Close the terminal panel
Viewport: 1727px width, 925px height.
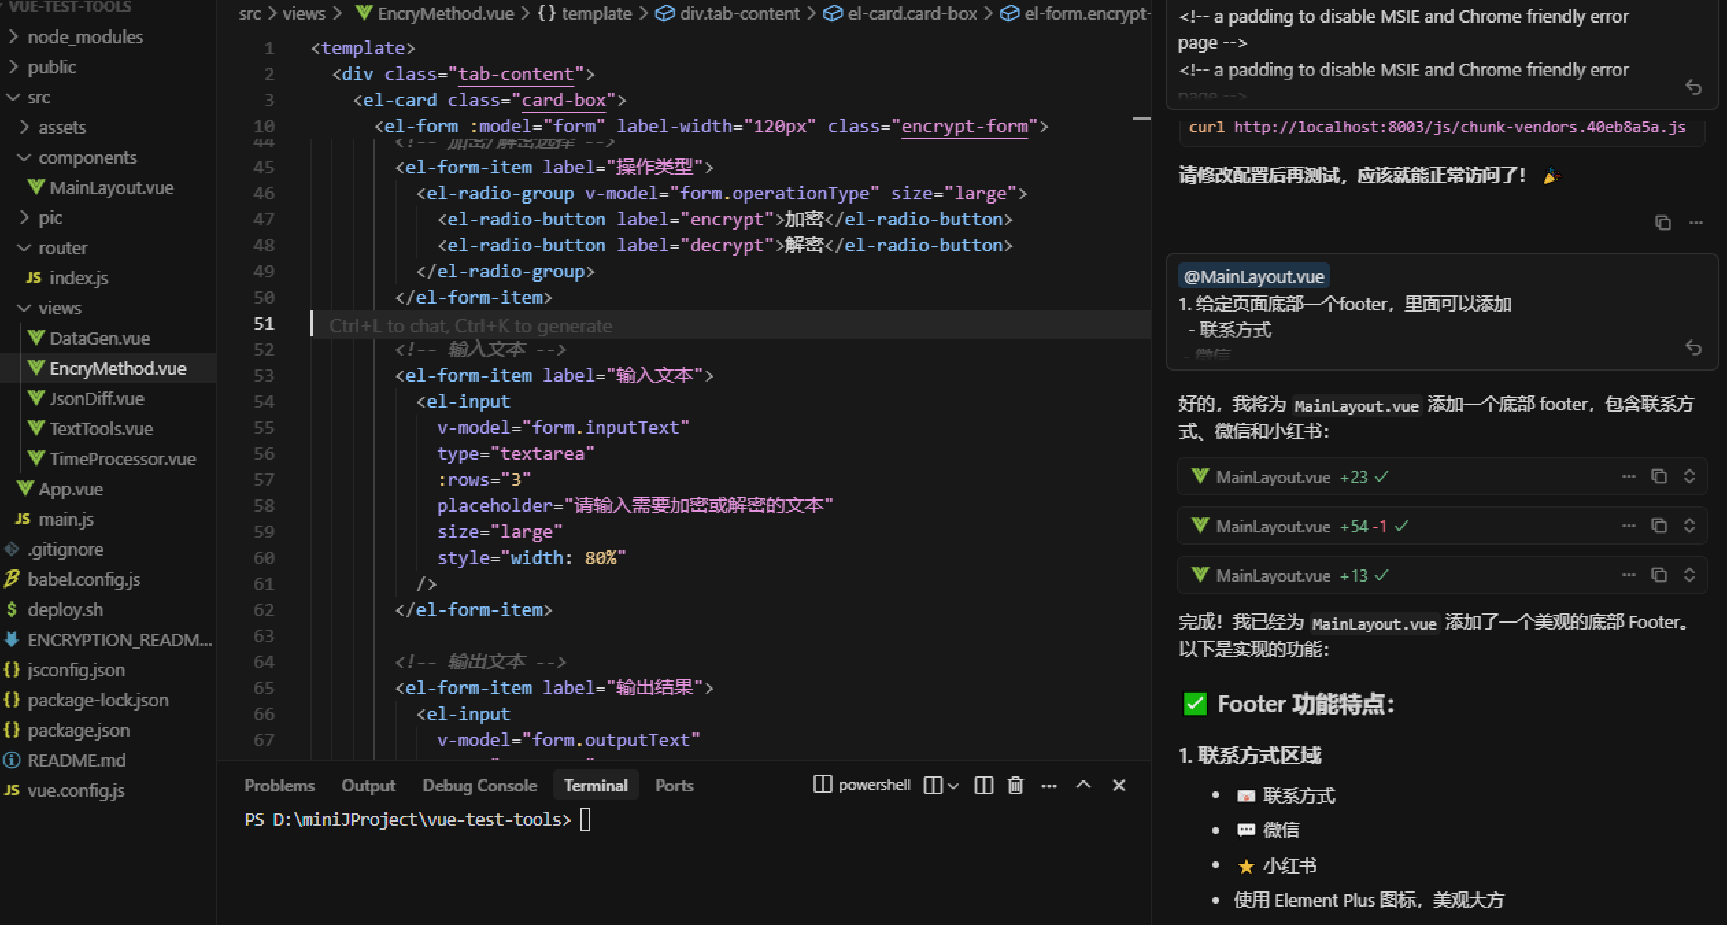(x=1118, y=785)
